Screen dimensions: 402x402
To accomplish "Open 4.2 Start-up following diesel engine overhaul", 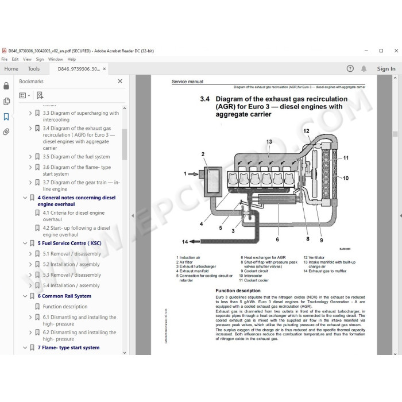I will pyautogui.click(x=76, y=231).
